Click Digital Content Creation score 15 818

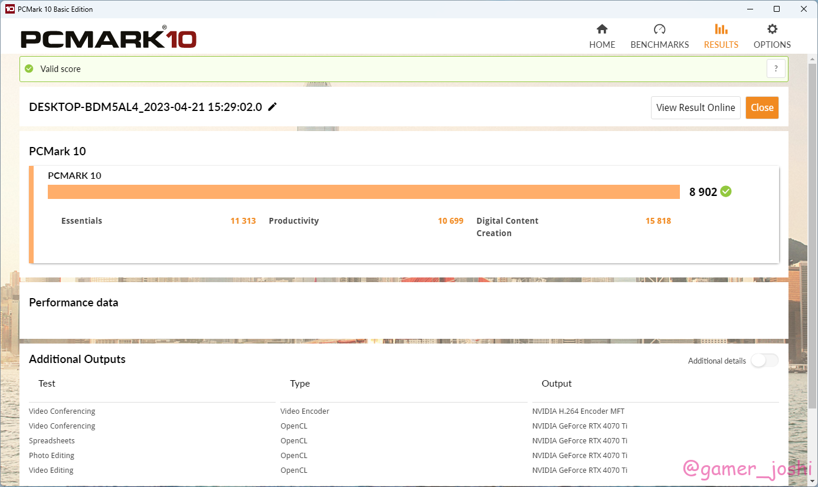click(658, 221)
